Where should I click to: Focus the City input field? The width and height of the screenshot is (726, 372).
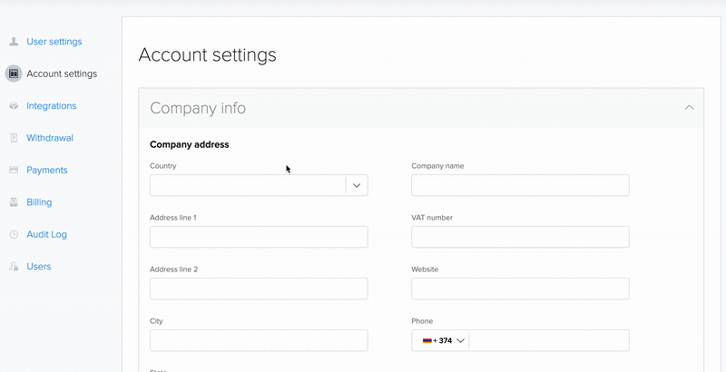tap(259, 340)
